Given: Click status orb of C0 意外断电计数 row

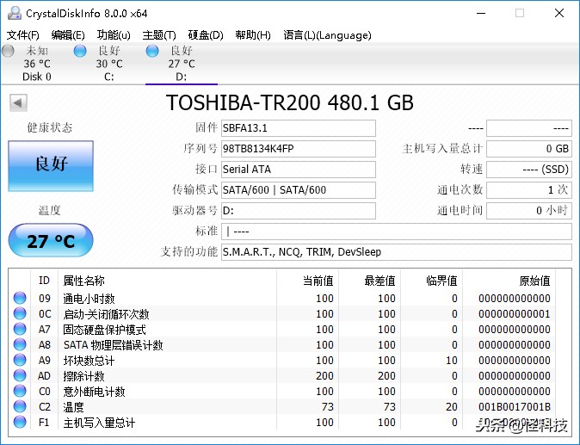Looking at the screenshot, I should [20, 391].
